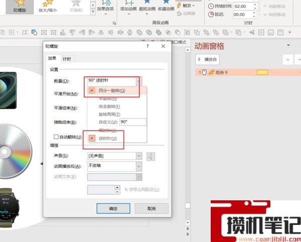Click the blue shapes toolbar icon
301x242 pixels.
point(34,32)
